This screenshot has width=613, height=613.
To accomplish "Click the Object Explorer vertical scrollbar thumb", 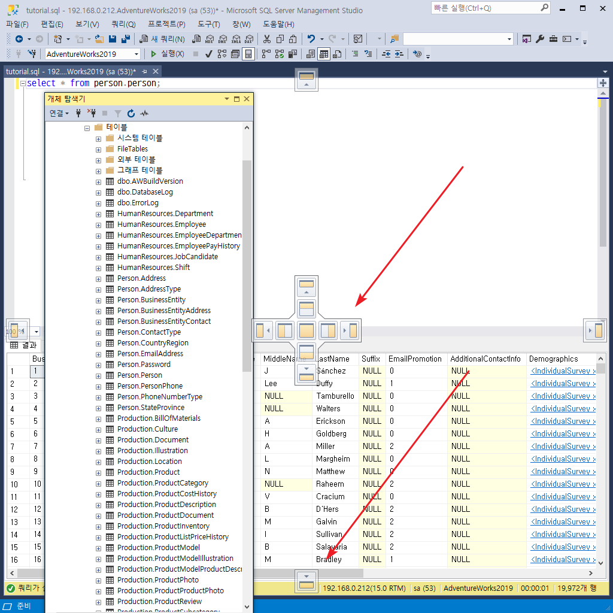I will (247, 266).
